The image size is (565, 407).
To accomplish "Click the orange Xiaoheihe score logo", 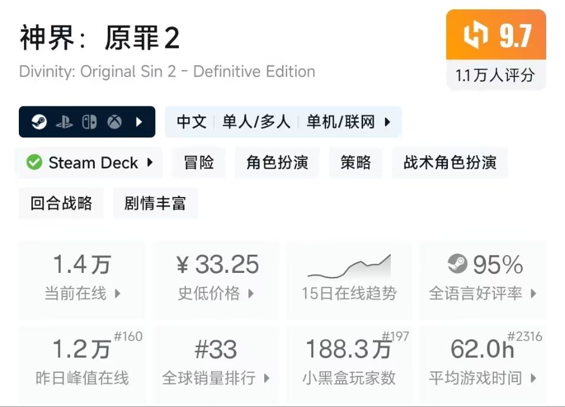I will click(x=476, y=35).
